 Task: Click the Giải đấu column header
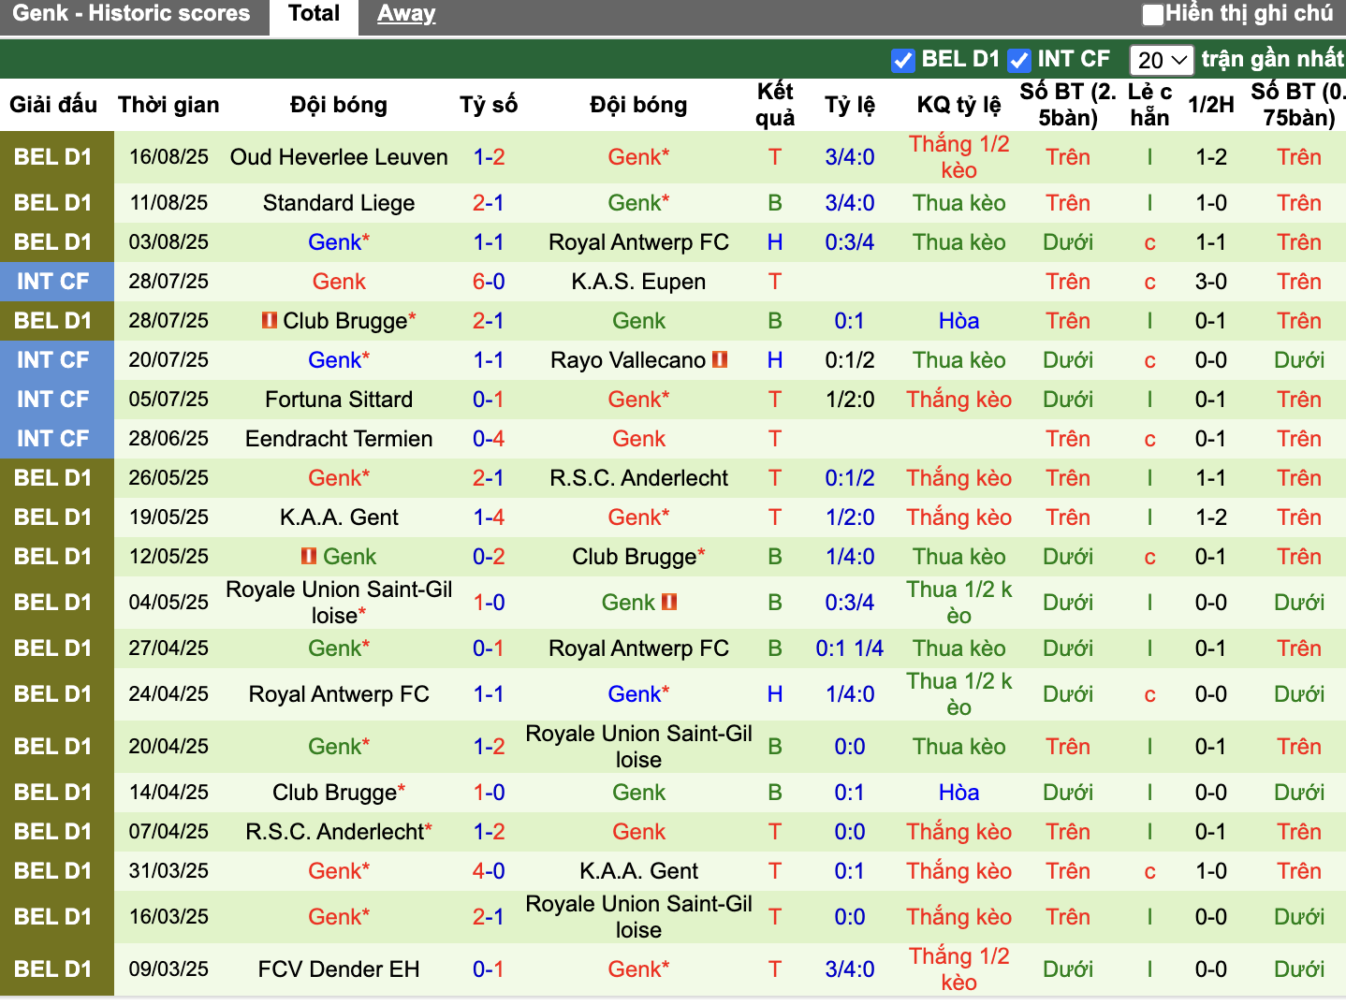tap(53, 105)
